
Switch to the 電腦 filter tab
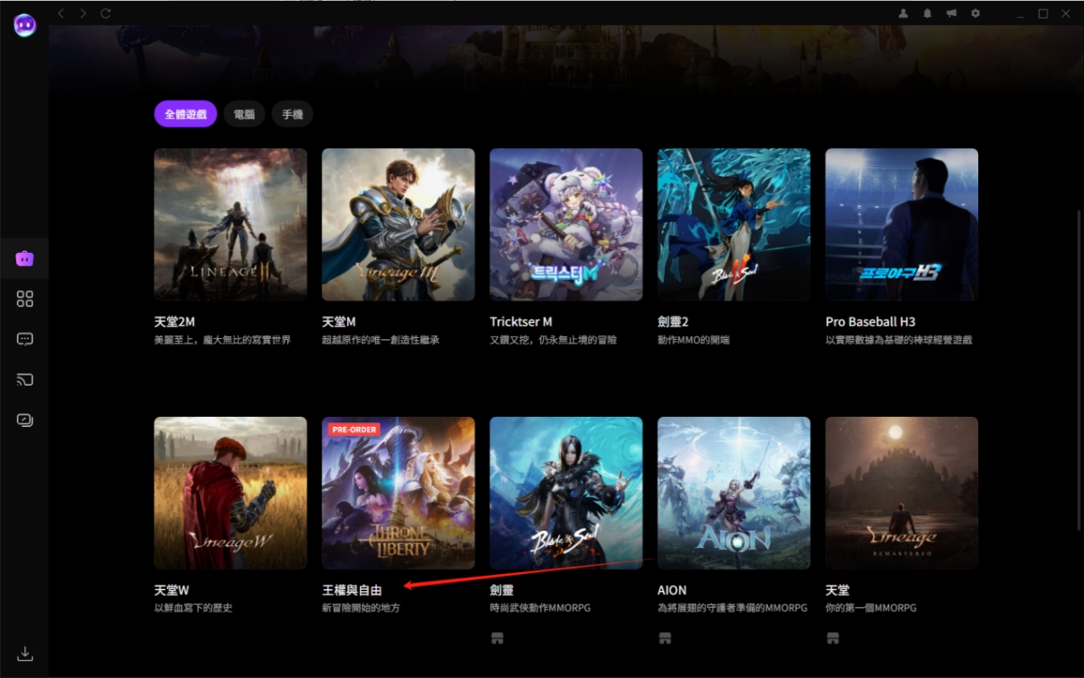pos(244,114)
